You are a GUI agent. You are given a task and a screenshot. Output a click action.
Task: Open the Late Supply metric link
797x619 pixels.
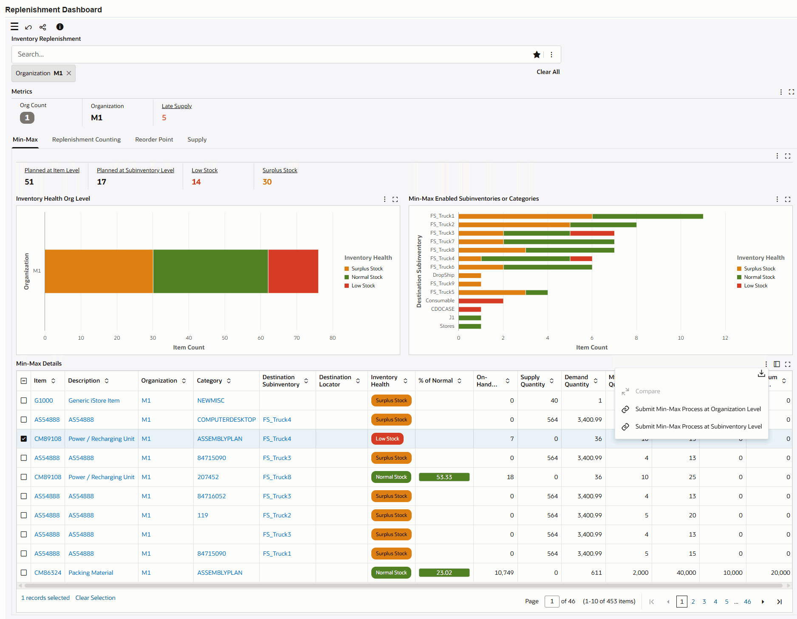[177, 106]
